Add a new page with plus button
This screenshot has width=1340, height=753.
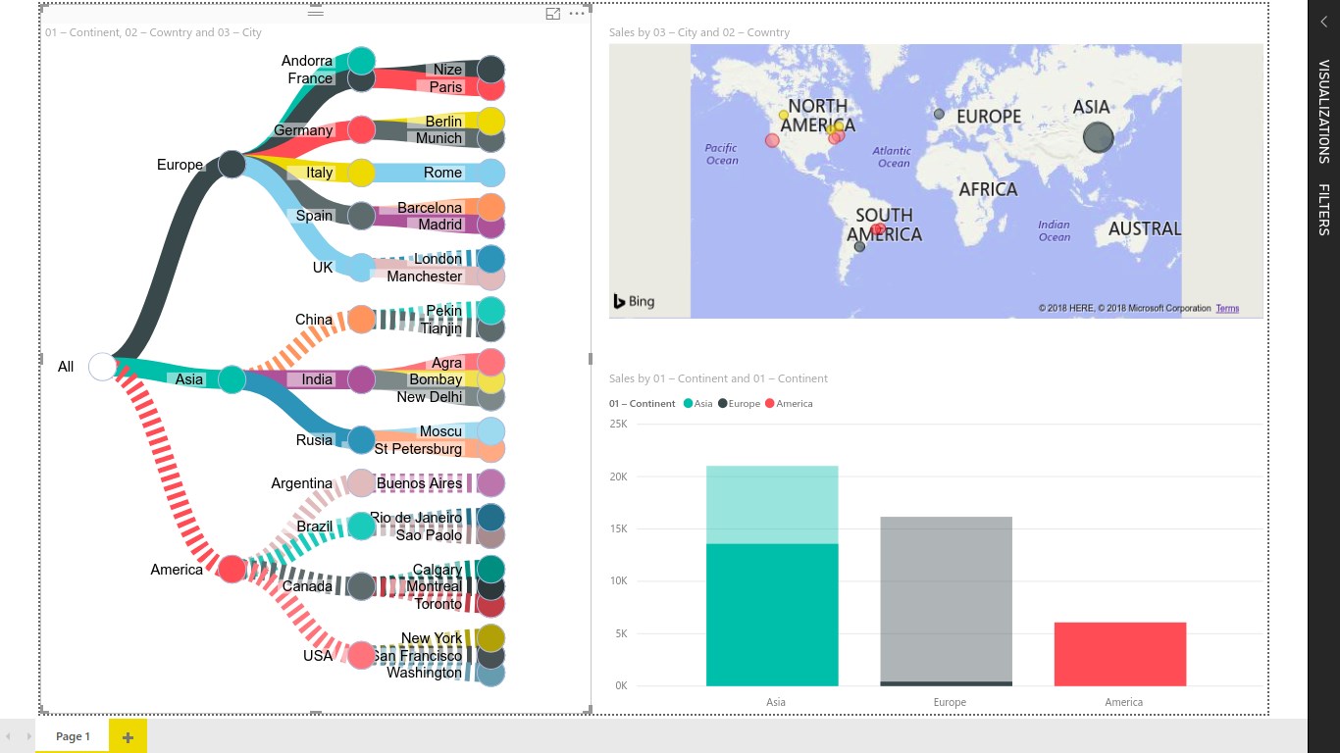(128, 736)
